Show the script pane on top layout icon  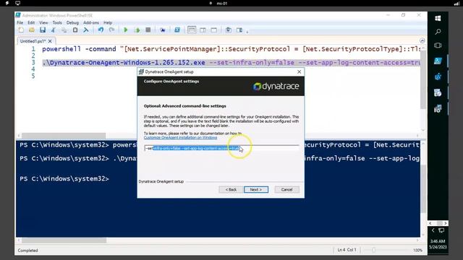[192, 30]
